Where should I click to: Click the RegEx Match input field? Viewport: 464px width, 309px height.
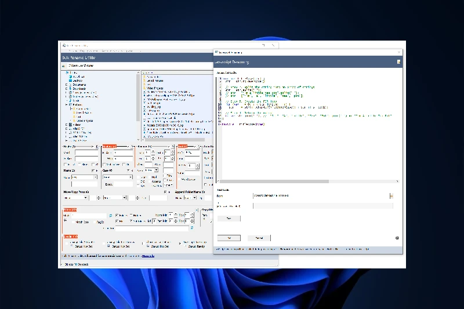(x=86, y=152)
